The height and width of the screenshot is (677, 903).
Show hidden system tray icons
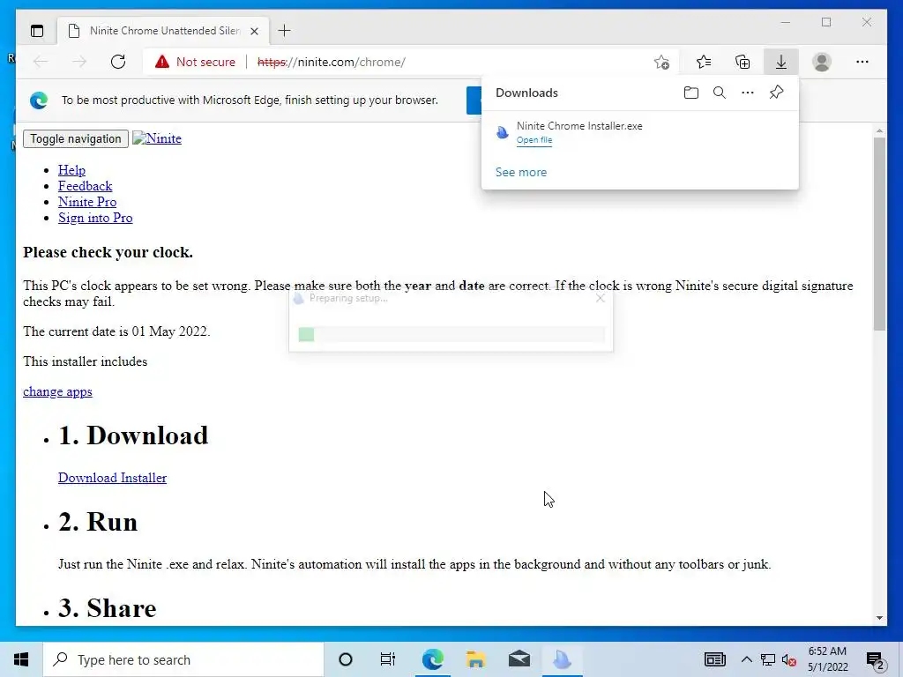pos(746,659)
